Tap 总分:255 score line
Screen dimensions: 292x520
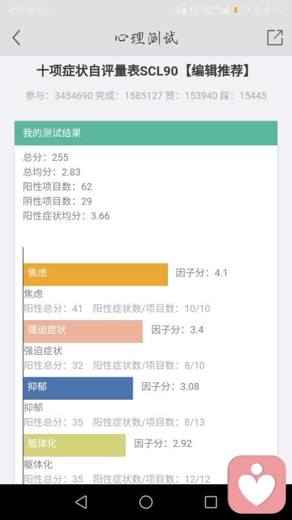pyautogui.click(x=46, y=157)
